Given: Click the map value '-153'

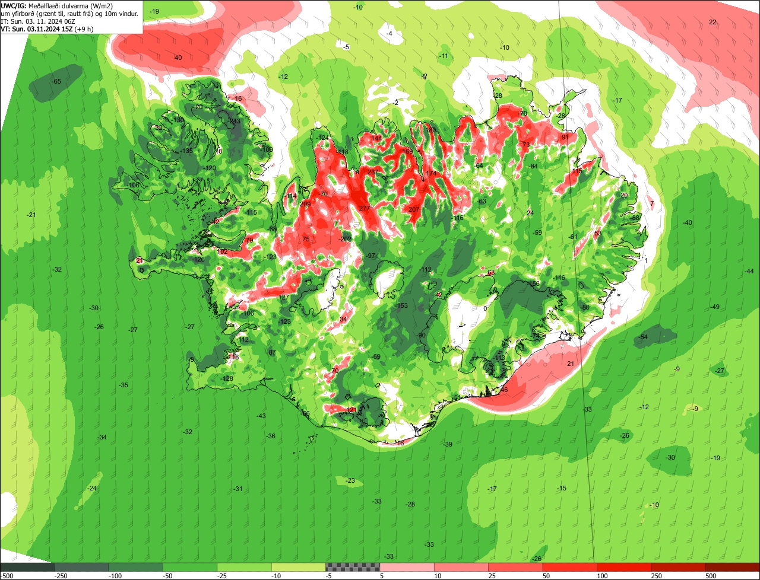Looking at the screenshot, I should point(402,305).
